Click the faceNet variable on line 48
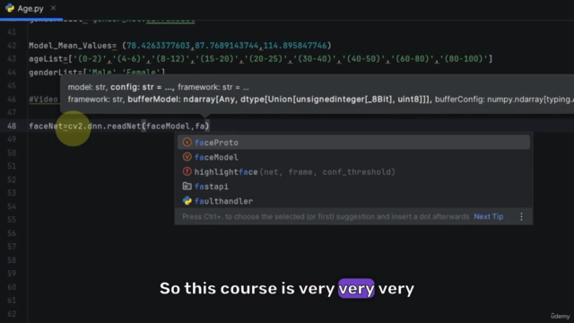The height and width of the screenshot is (323, 574). (x=46, y=126)
